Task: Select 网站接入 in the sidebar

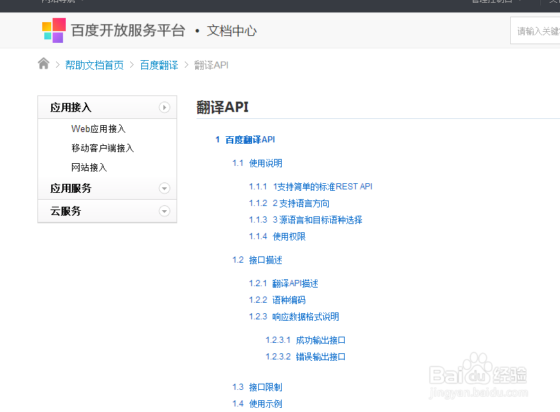Action: click(89, 167)
